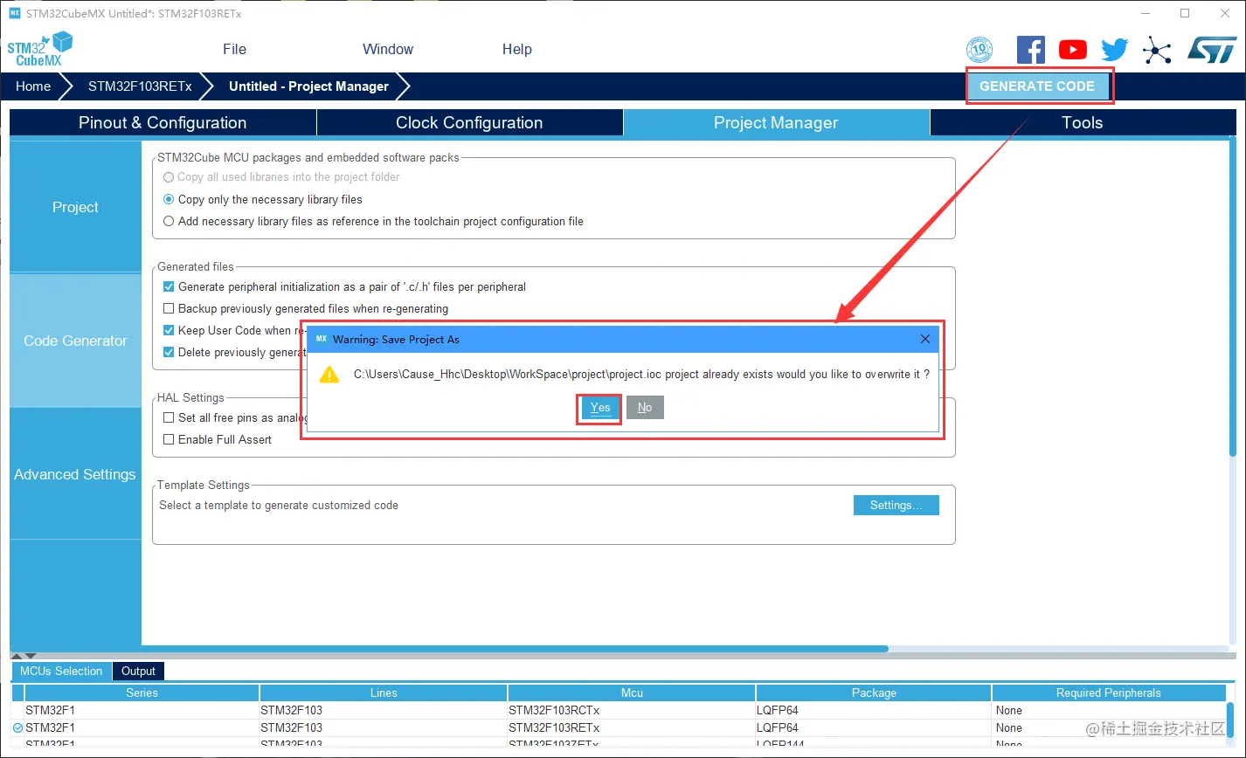1246x758 pixels.
Task: Switch to MCUs Selection bottom tab
Action: pos(61,671)
